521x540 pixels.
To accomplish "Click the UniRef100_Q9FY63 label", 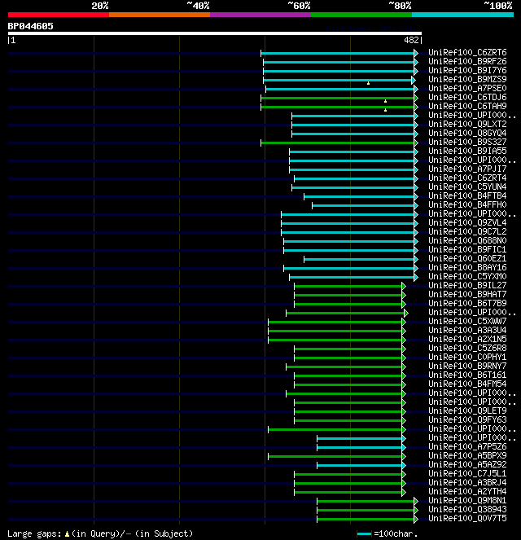I will click(x=467, y=419).
